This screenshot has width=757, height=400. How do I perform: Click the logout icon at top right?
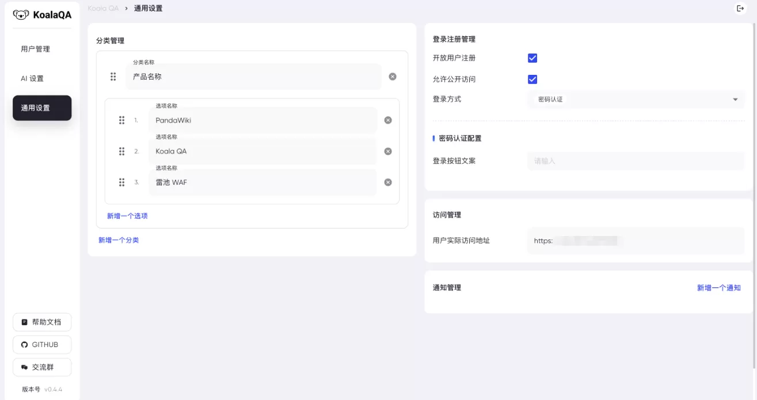(x=741, y=8)
